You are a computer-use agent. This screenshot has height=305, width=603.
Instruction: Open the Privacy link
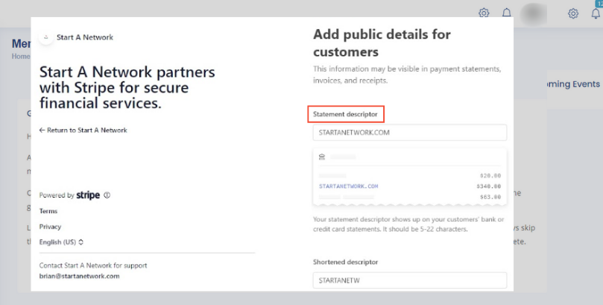(50, 227)
